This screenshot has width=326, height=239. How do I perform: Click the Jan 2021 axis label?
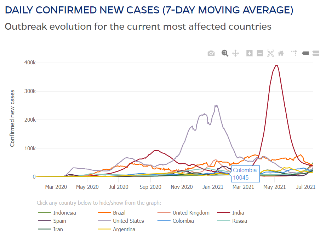click(213, 187)
